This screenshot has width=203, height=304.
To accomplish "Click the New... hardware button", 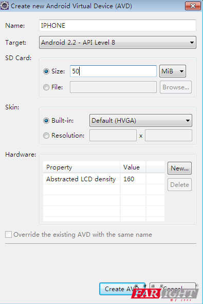I will click(179, 168).
